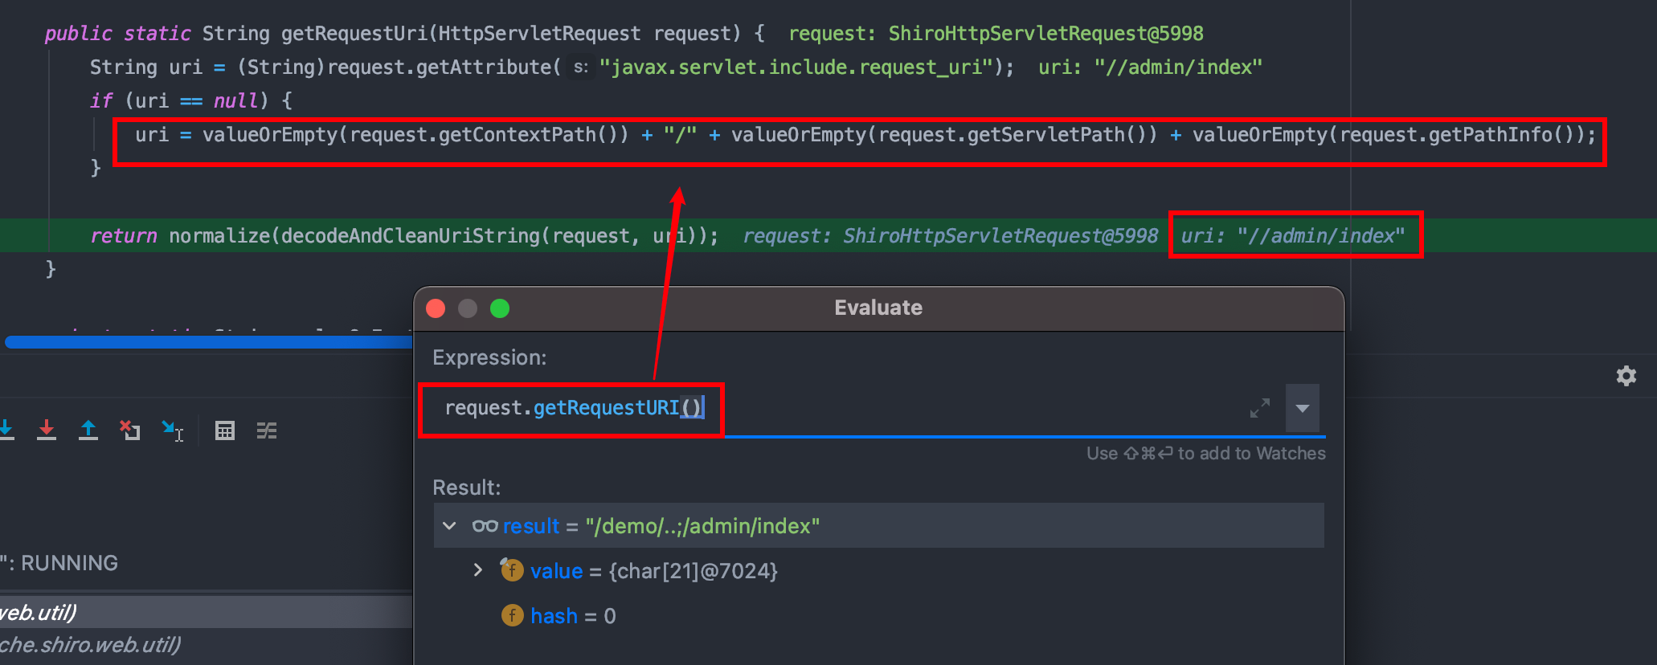Expand the value char[21] node

[x=478, y=570]
